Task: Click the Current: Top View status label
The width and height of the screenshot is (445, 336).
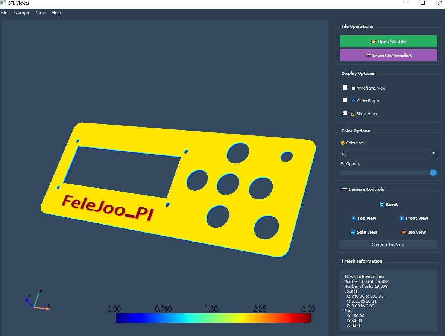Action: click(x=388, y=245)
